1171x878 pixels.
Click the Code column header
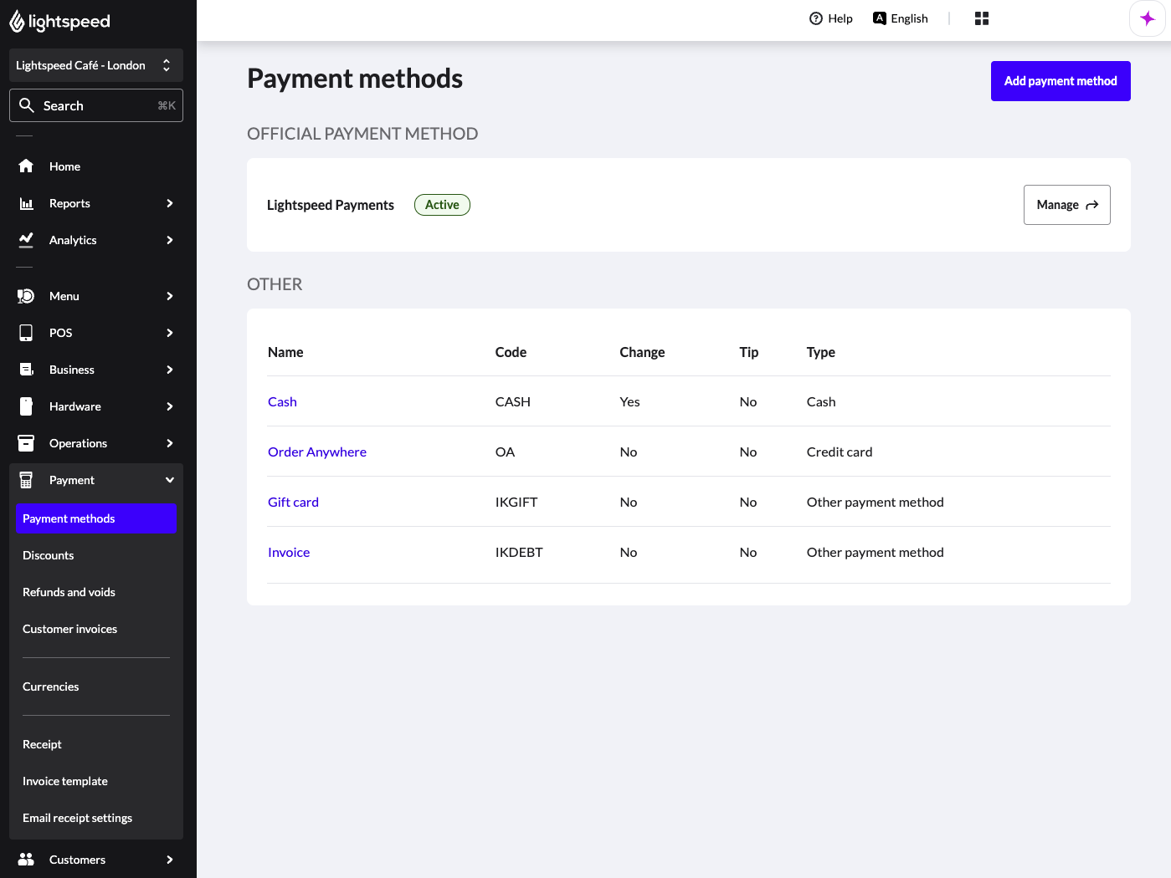pos(511,352)
